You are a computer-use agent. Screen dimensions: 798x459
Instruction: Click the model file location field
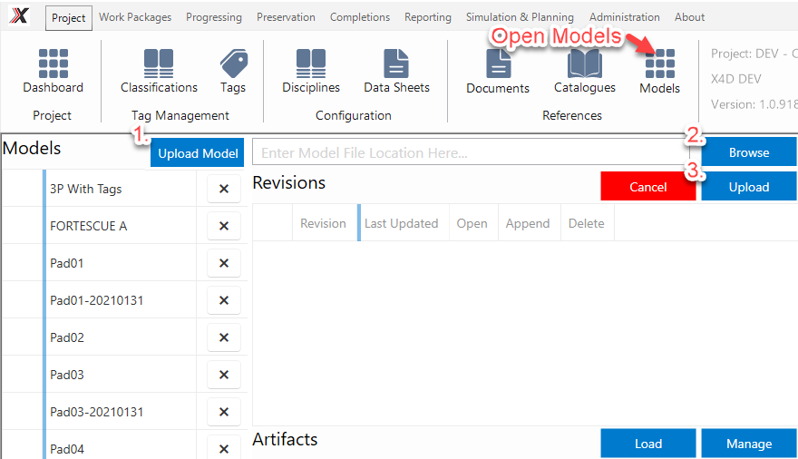470,152
